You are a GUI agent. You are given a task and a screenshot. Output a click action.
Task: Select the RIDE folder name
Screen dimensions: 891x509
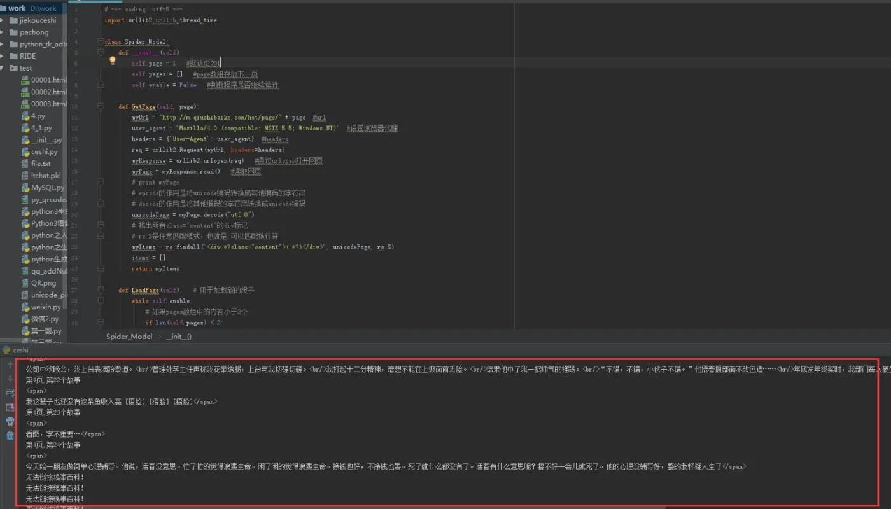pos(27,56)
